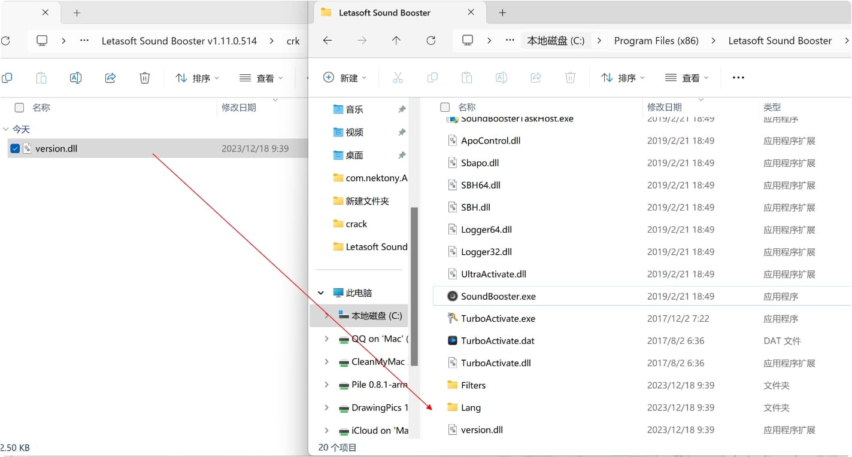852x457 pixels.
Task: Toggle select-all checkbox in right window header
Action: [x=445, y=107]
